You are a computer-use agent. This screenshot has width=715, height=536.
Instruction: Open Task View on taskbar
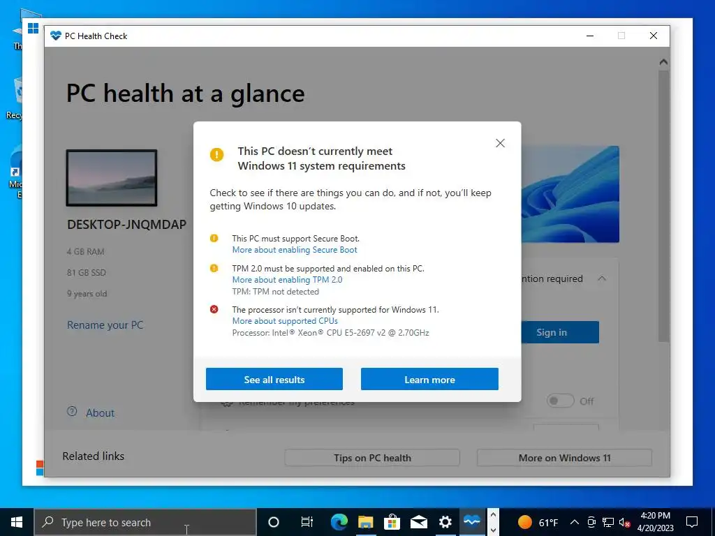click(307, 522)
